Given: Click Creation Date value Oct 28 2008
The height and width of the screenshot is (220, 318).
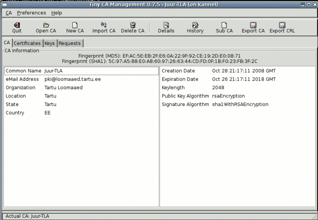Looking at the screenshot, I should tap(244, 71).
